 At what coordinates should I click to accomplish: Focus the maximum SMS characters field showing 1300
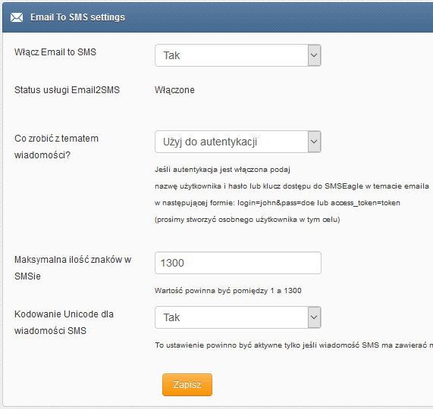point(238,263)
